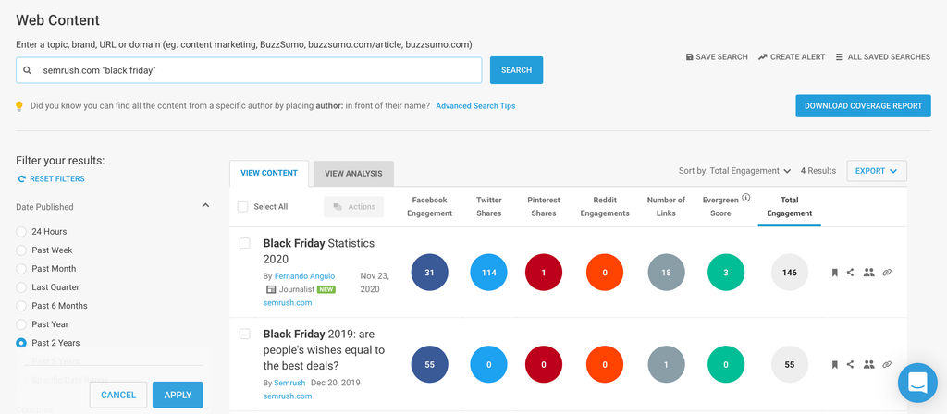
Task: Click link icon for Black Friday 2019 article
Action: pyautogui.click(x=887, y=365)
